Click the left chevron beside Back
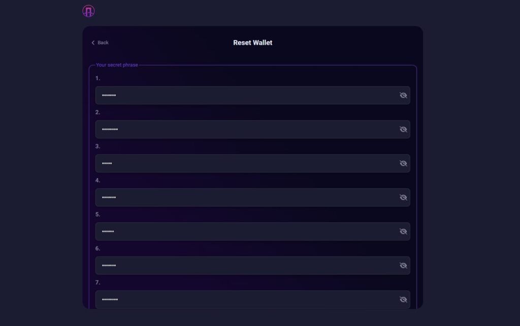Screen dimensions: 520x326 (x=93, y=43)
